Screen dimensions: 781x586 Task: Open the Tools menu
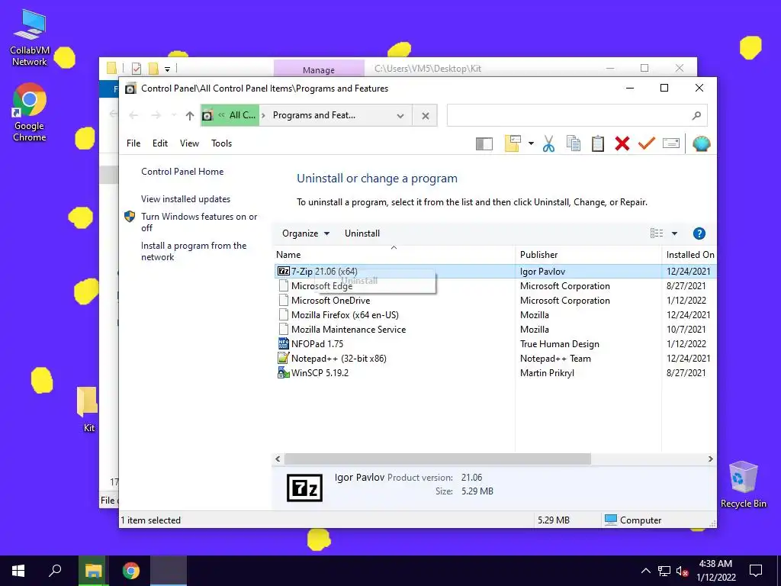(222, 143)
